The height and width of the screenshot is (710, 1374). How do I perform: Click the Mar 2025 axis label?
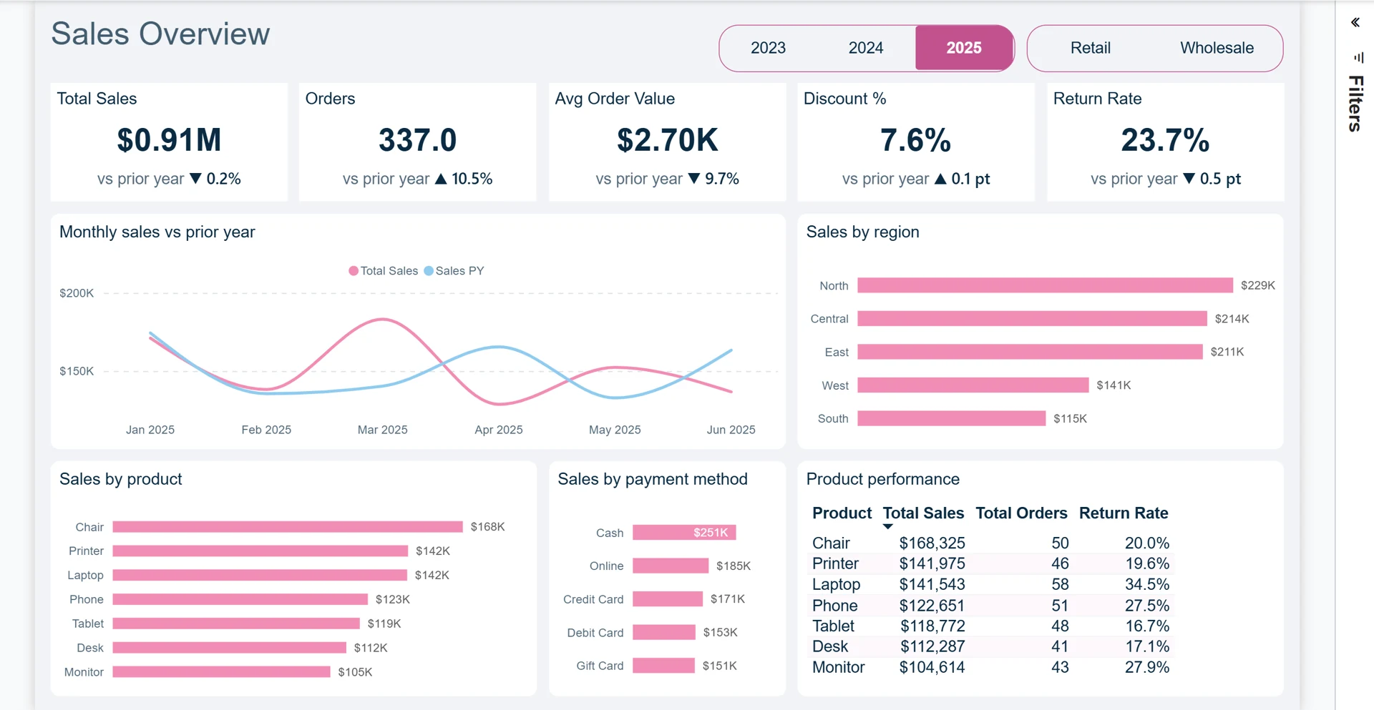click(x=382, y=430)
